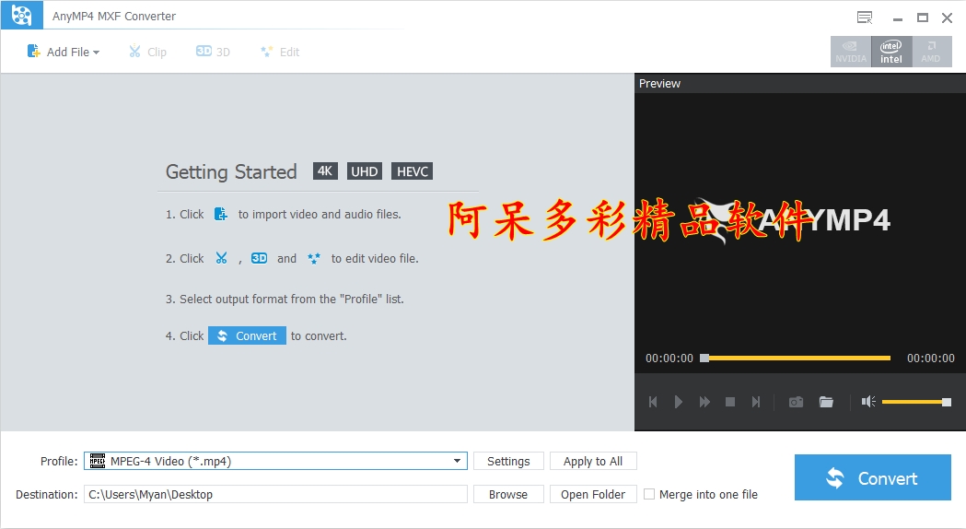Adjust the volume slider
The image size is (966, 529).
pos(916,402)
